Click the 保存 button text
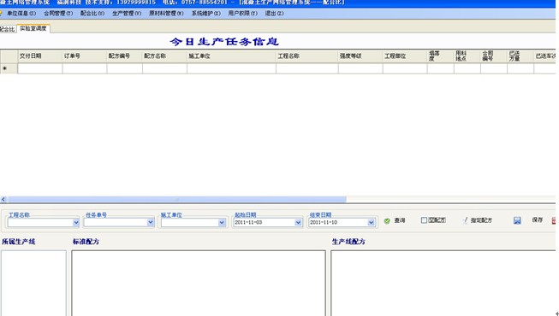Image resolution: width=559 pixels, height=316 pixels. [x=538, y=220]
